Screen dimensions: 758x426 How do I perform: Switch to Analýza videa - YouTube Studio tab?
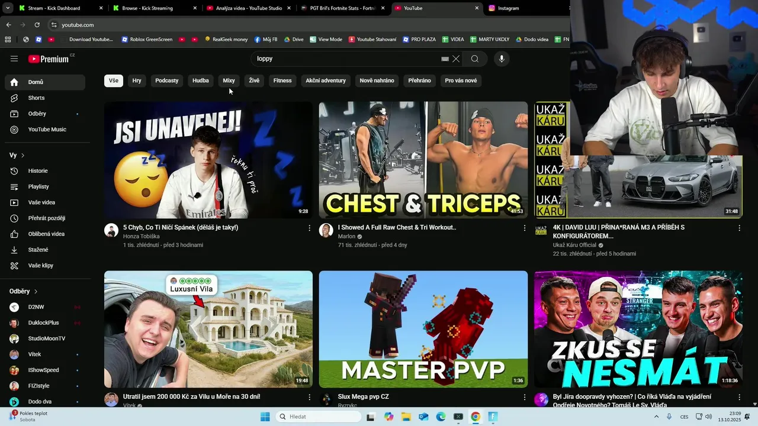click(248, 8)
